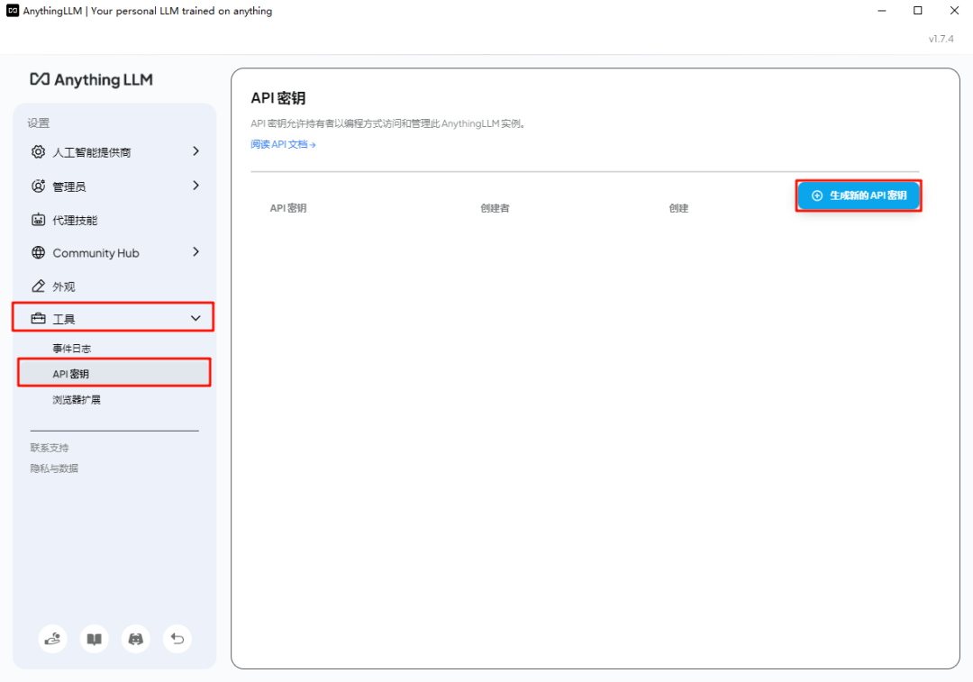Click the API 密钥 page heading
The height and width of the screenshot is (682, 973).
pyautogui.click(x=278, y=98)
